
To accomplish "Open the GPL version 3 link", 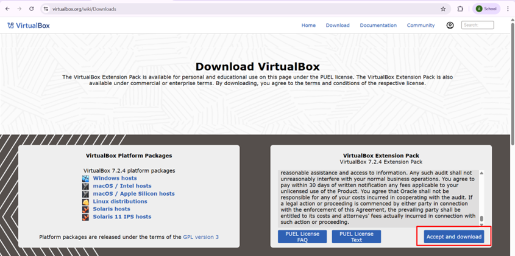I will (x=201, y=237).
